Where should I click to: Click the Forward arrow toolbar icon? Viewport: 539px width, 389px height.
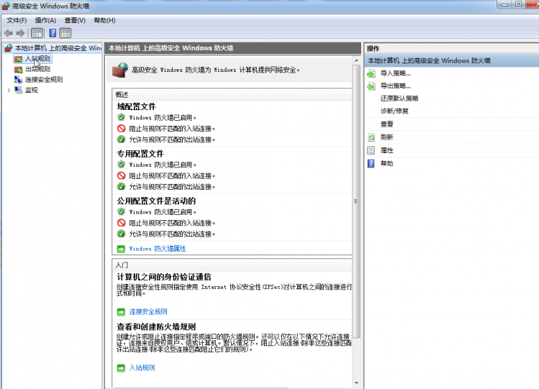tap(20, 33)
